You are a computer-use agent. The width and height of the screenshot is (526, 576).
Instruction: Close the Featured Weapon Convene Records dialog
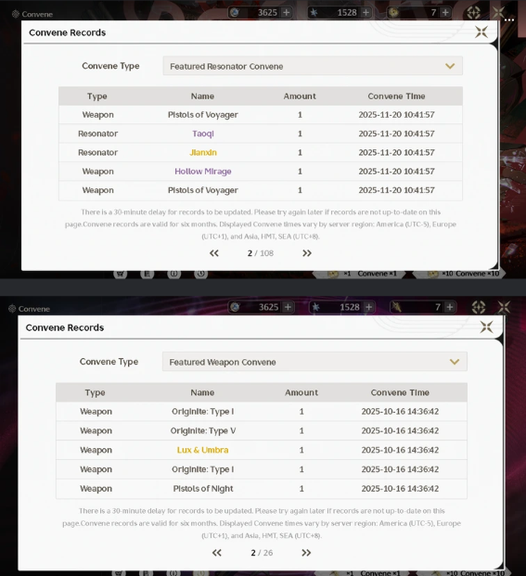[486, 326]
